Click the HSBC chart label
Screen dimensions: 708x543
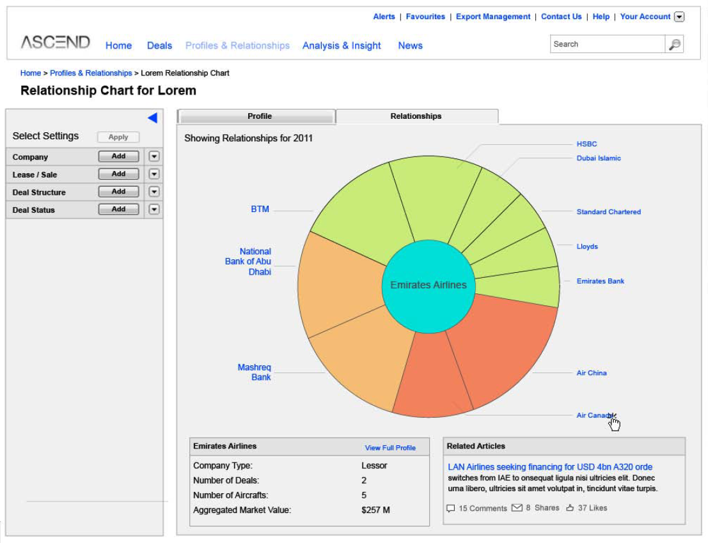pyautogui.click(x=586, y=144)
